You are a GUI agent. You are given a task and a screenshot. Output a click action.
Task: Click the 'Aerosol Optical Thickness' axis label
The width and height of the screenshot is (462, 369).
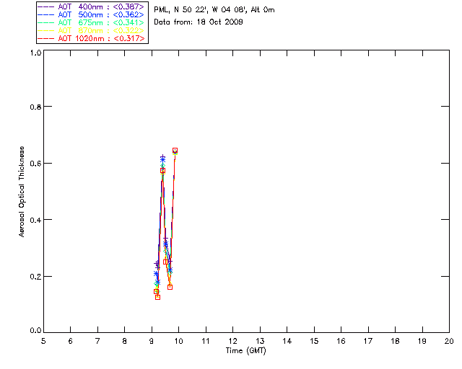[x=22, y=192]
